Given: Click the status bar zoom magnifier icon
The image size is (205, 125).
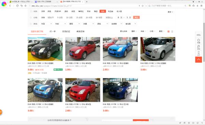Looking at the screenshot, I should tap(202, 123).
